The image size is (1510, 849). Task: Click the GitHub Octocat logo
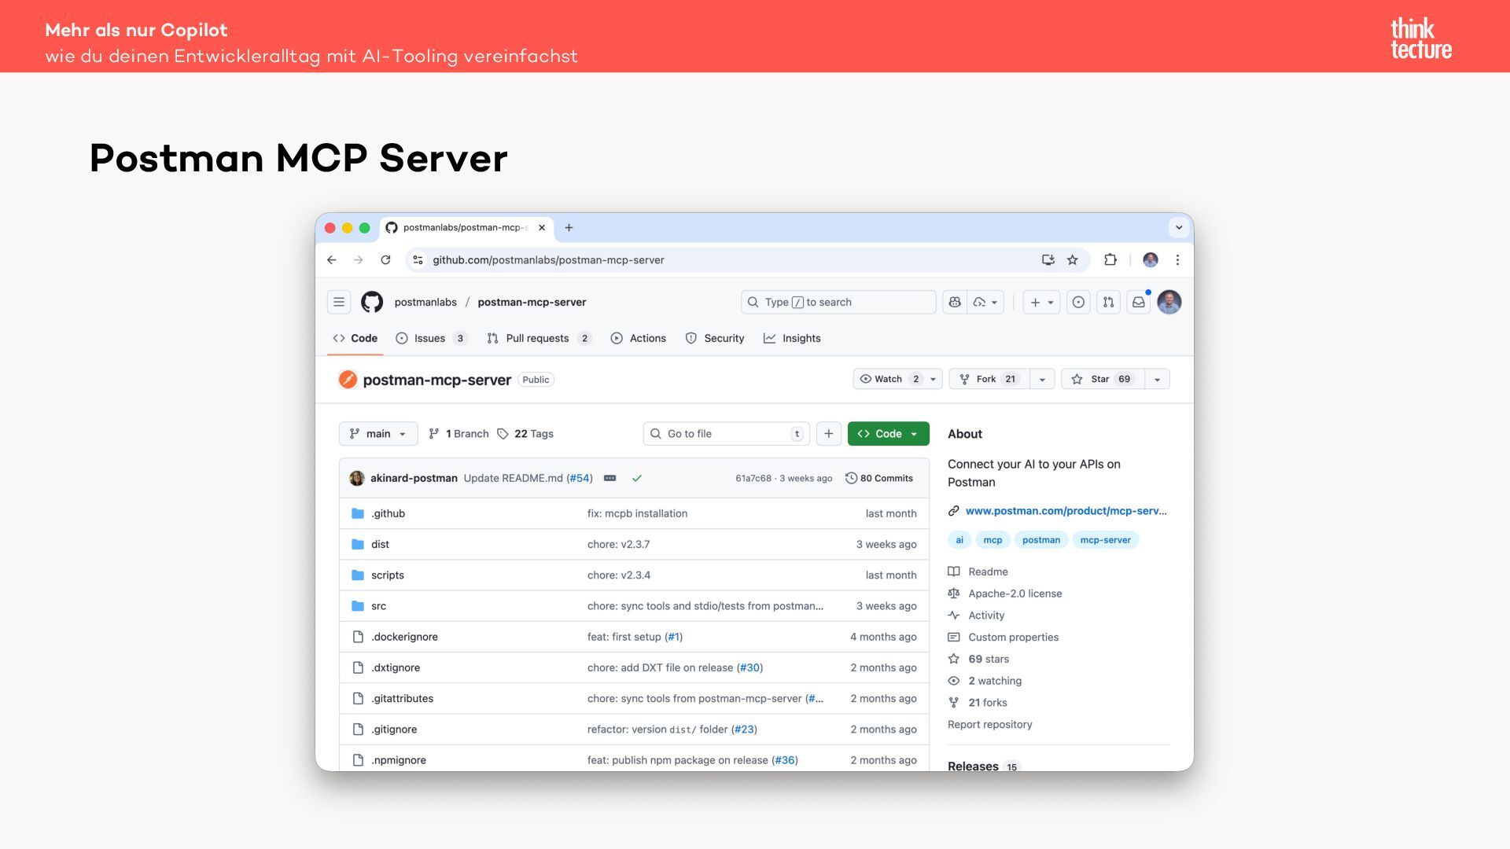(x=372, y=302)
